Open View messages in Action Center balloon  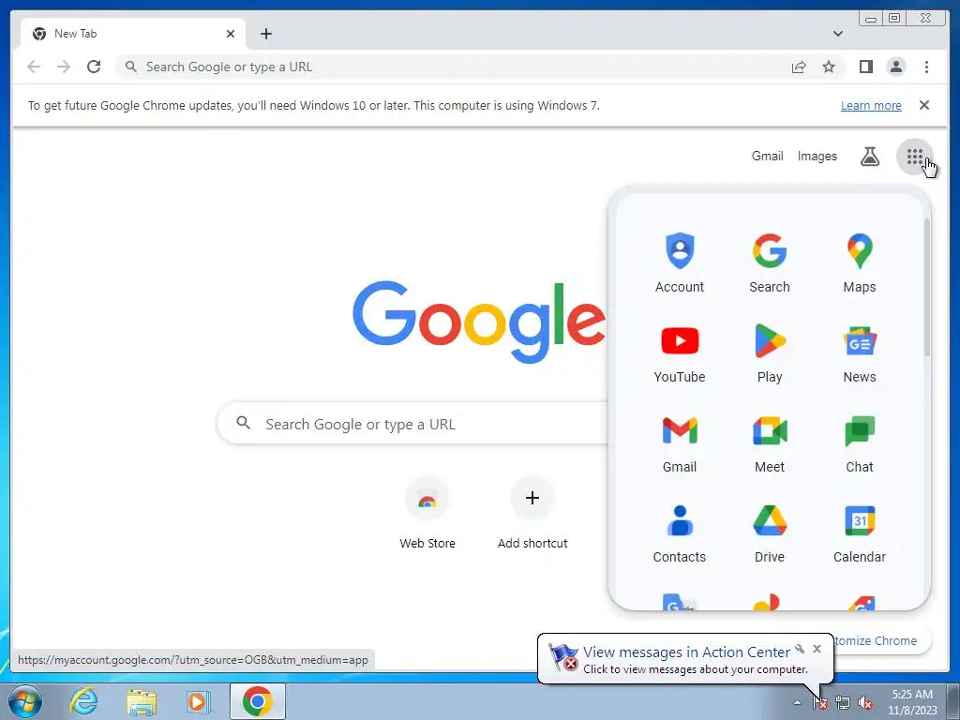click(685, 659)
